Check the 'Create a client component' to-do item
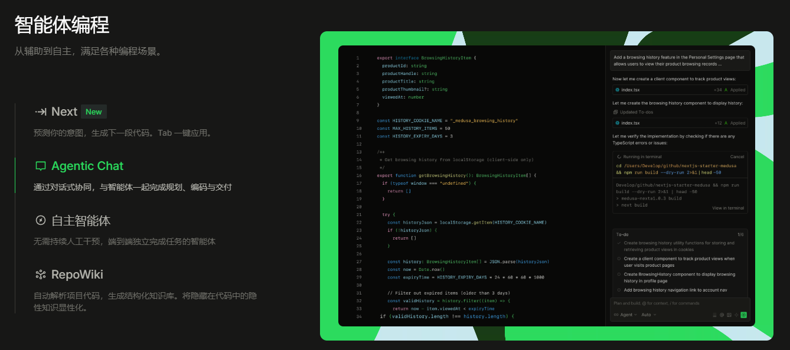Screen dimensions: 790x350 (619, 259)
